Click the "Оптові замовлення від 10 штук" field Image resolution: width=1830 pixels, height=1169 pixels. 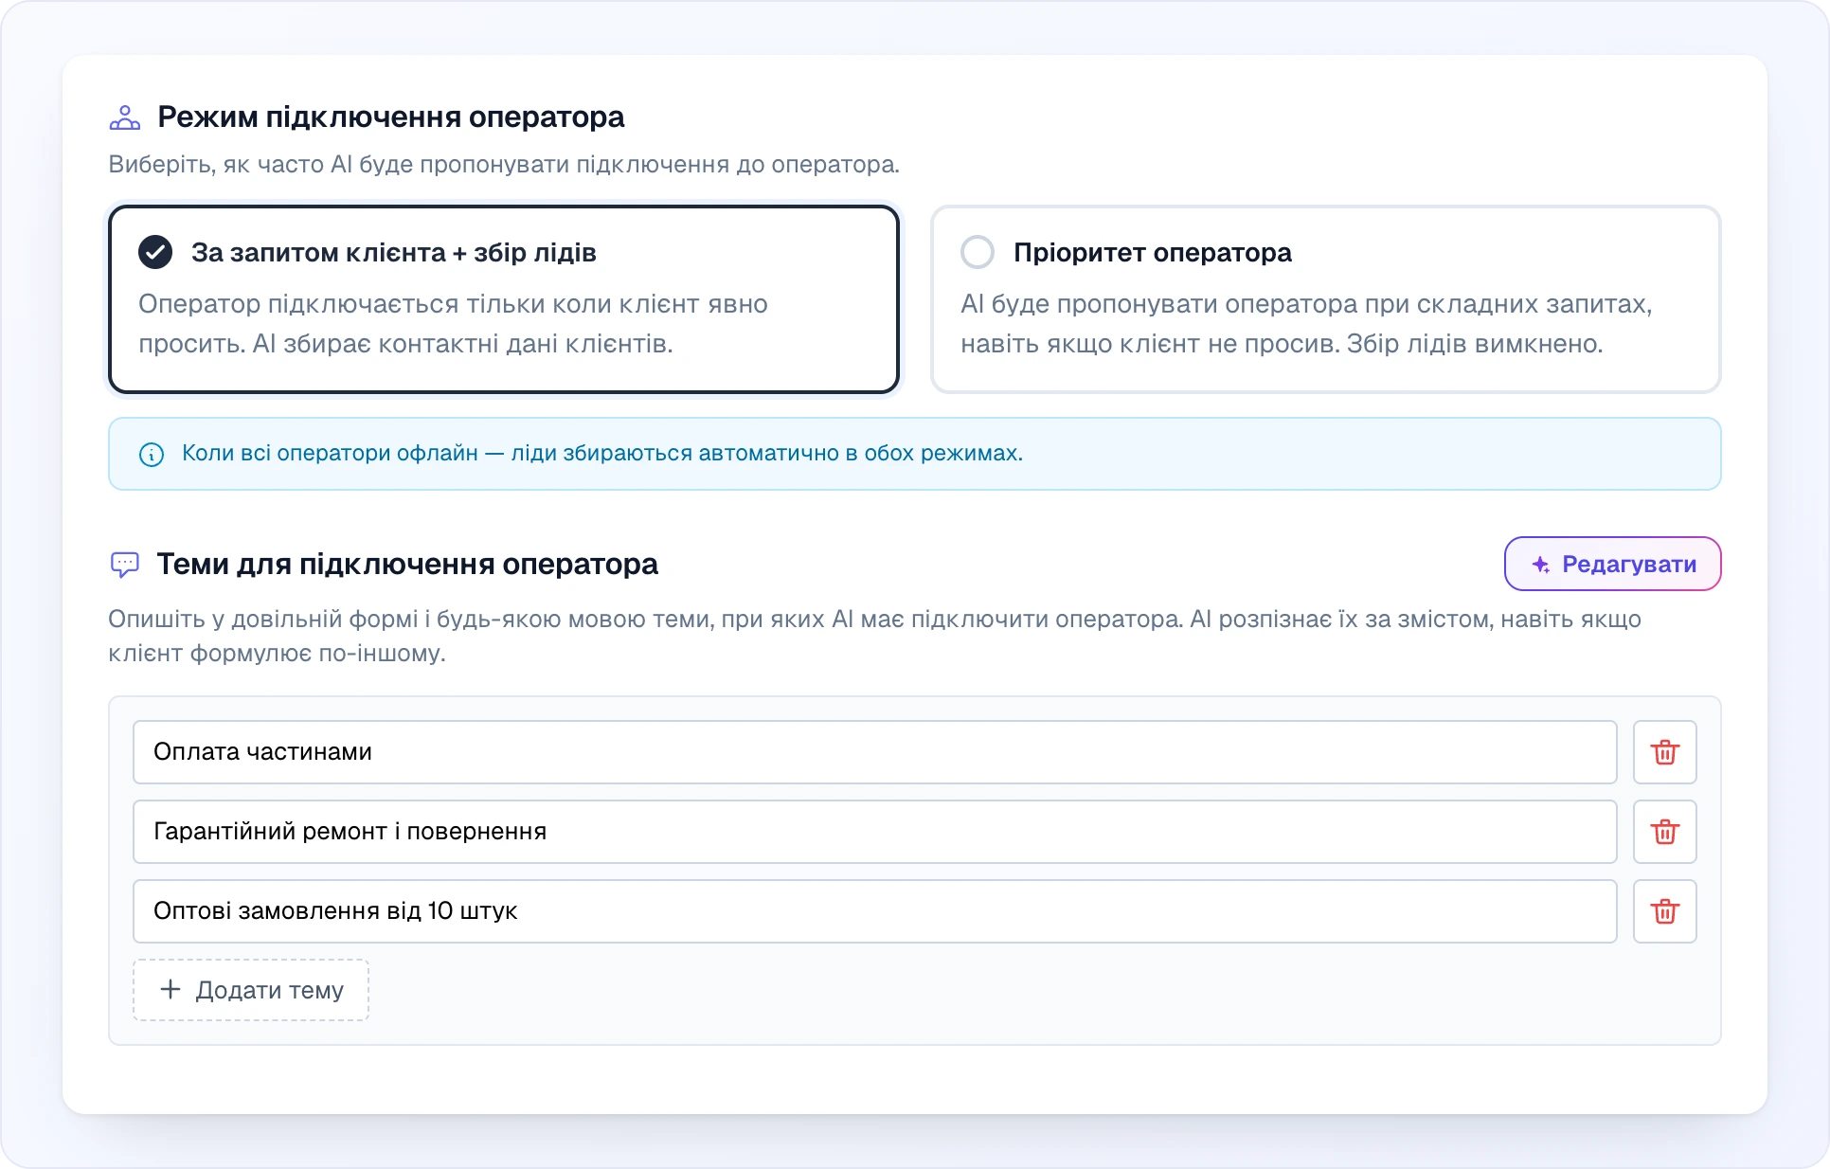click(874, 911)
